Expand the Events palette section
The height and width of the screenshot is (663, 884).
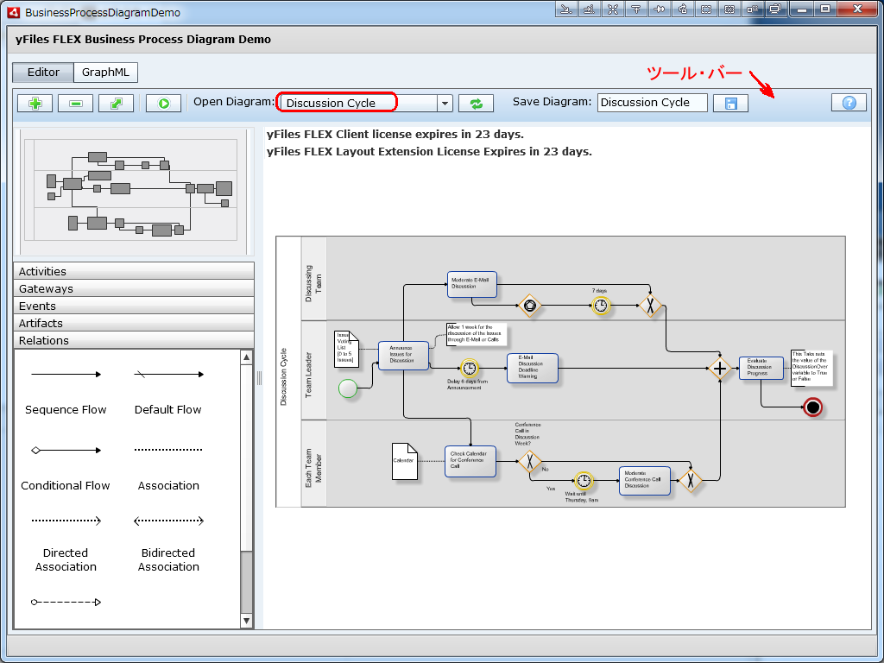coord(134,306)
